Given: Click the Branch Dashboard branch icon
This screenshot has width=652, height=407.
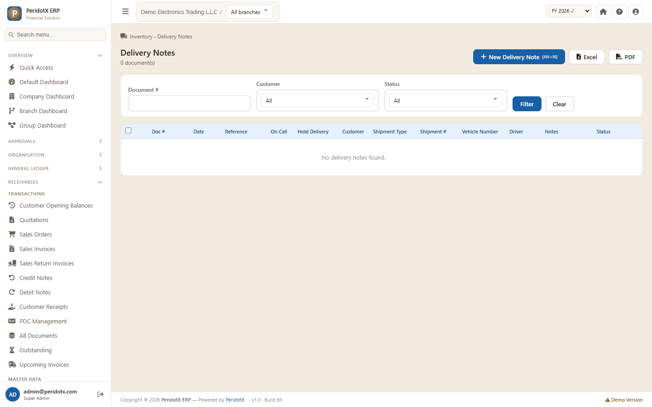Looking at the screenshot, I should coord(12,111).
